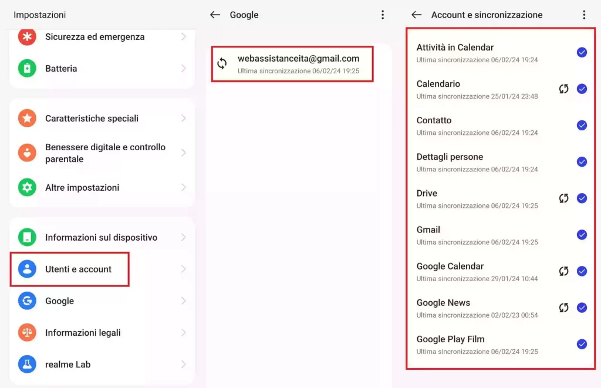
Task: Tap sync icon beside webassistanceita@gmail.com
Action: coord(222,63)
